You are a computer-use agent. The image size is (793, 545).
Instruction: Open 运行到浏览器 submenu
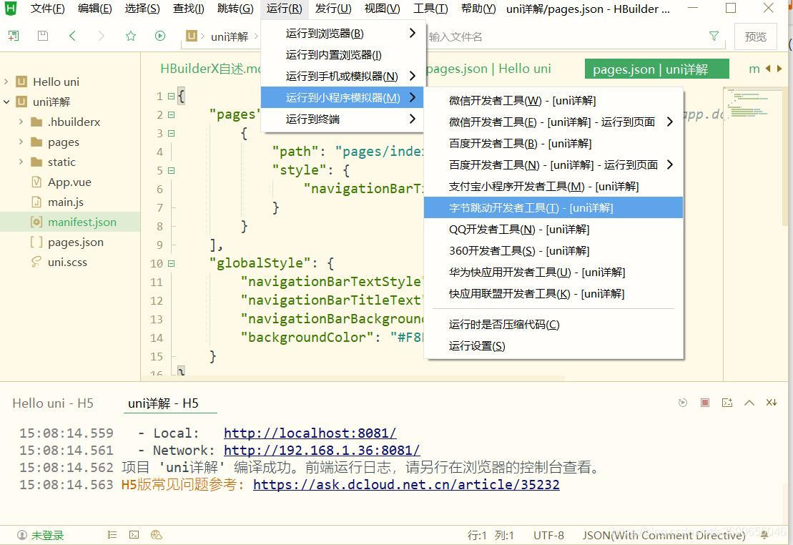342,34
